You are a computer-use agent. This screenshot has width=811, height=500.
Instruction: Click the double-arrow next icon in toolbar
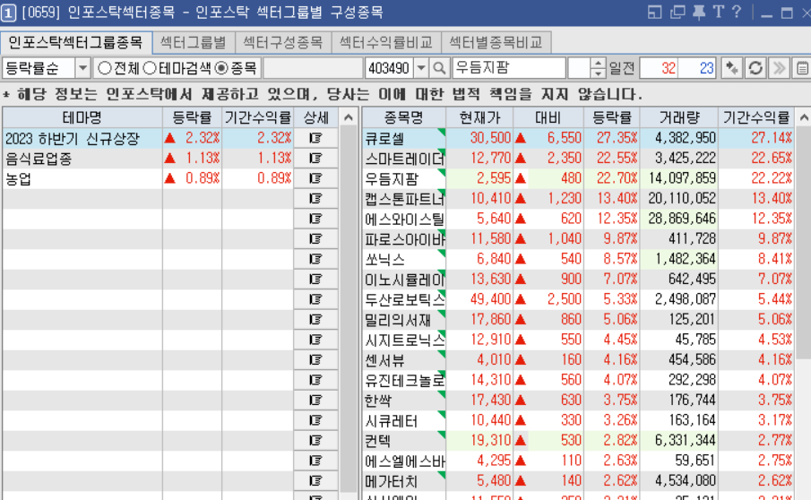pyautogui.click(x=779, y=68)
